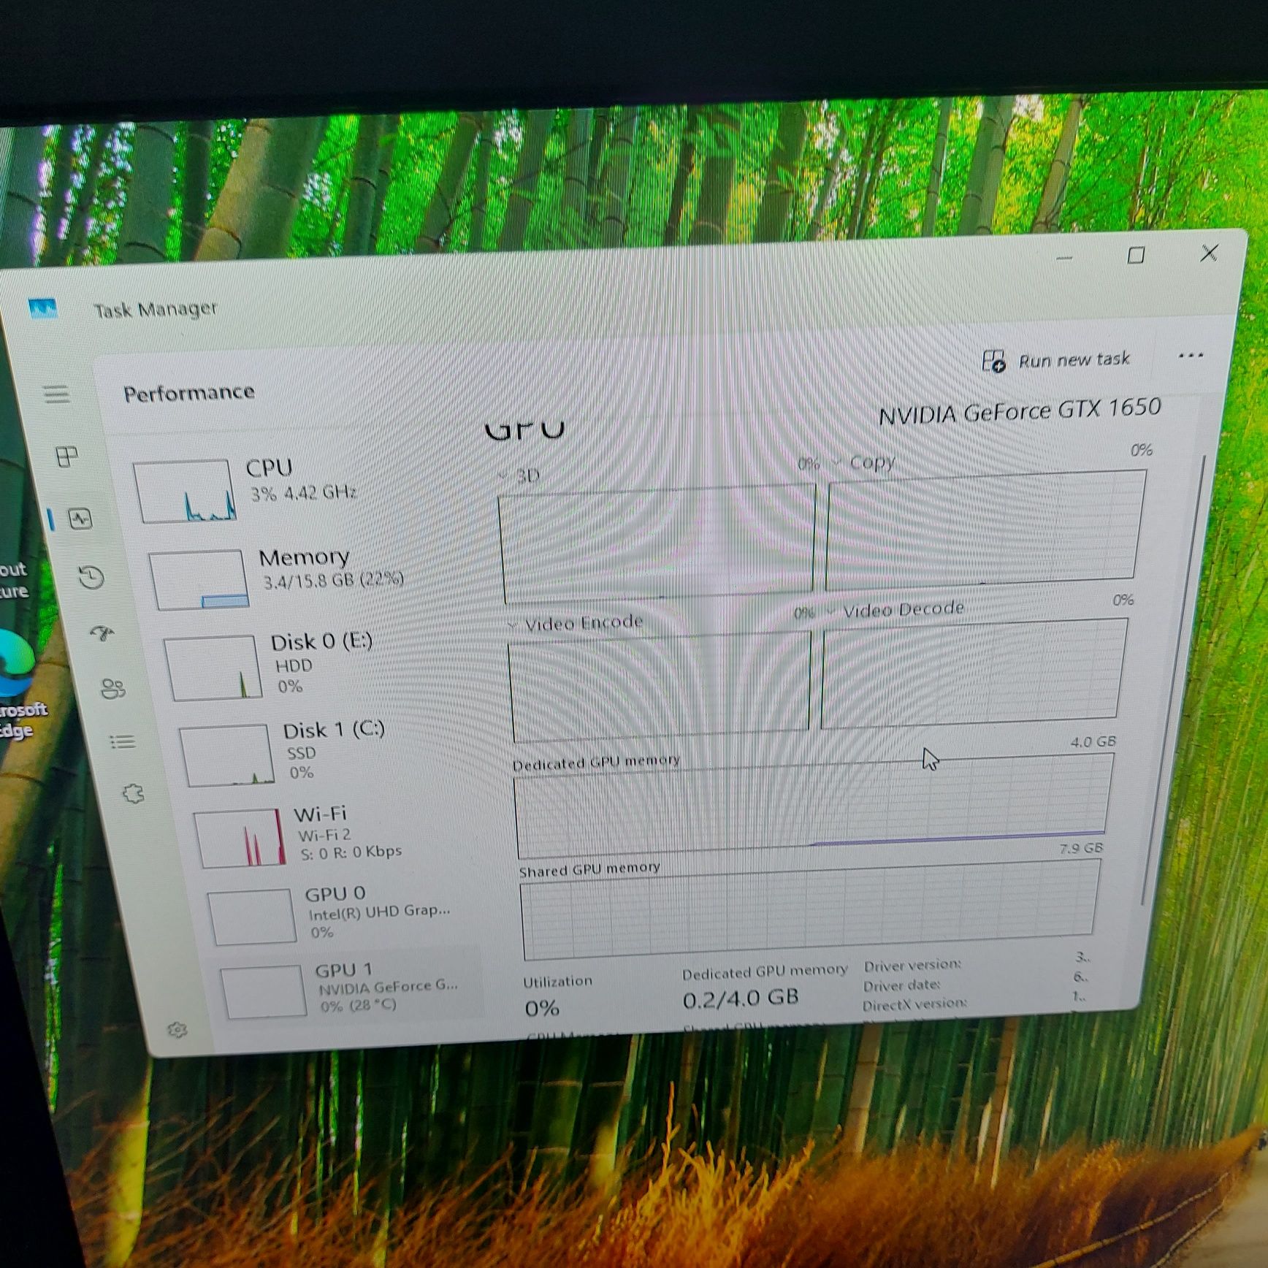The height and width of the screenshot is (1268, 1268).
Task: Click the Wi-Fi throughput thumbnail graph
Action: (240, 839)
